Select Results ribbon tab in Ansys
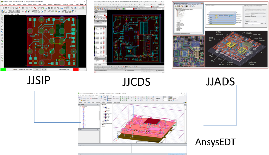The height and width of the screenshot is (155, 269). (x=104, y=102)
